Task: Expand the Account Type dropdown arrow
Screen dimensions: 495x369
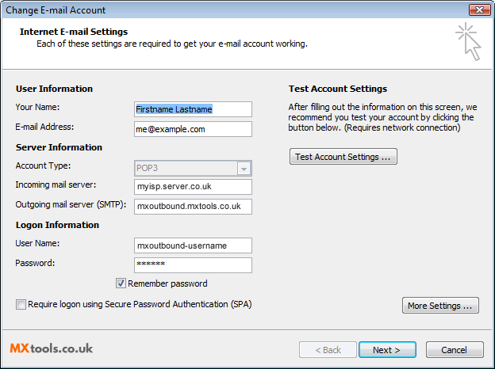Action: tap(244, 169)
